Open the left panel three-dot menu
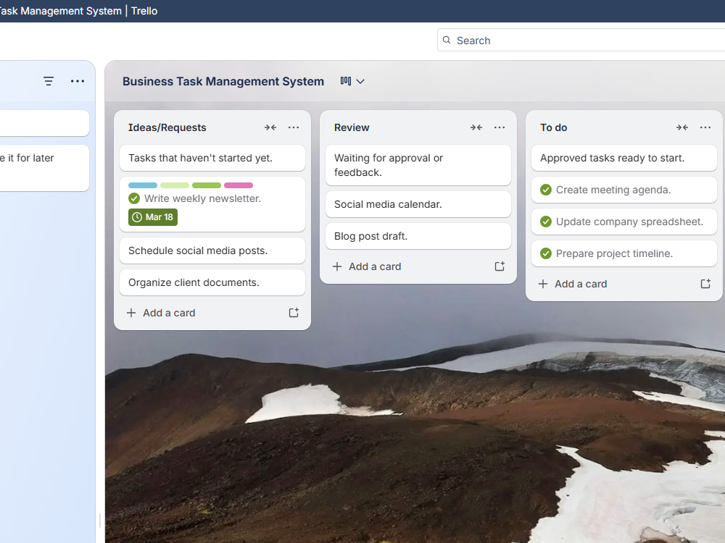The height and width of the screenshot is (543, 725). point(78,81)
